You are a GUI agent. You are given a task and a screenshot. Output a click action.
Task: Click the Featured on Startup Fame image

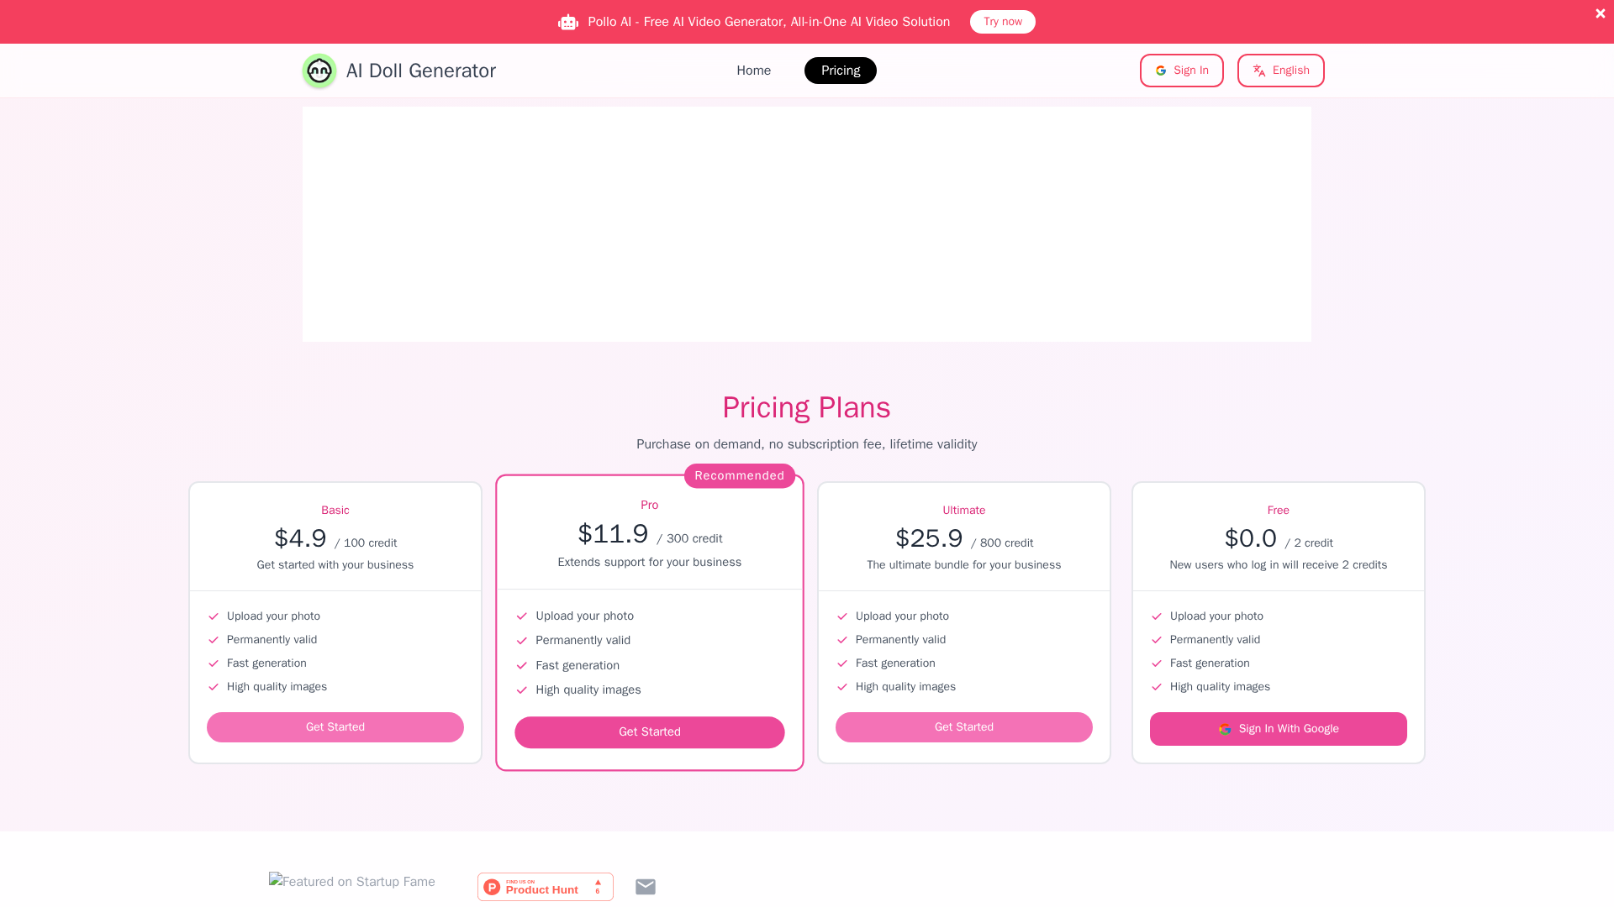pyautogui.click(x=352, y=882)
